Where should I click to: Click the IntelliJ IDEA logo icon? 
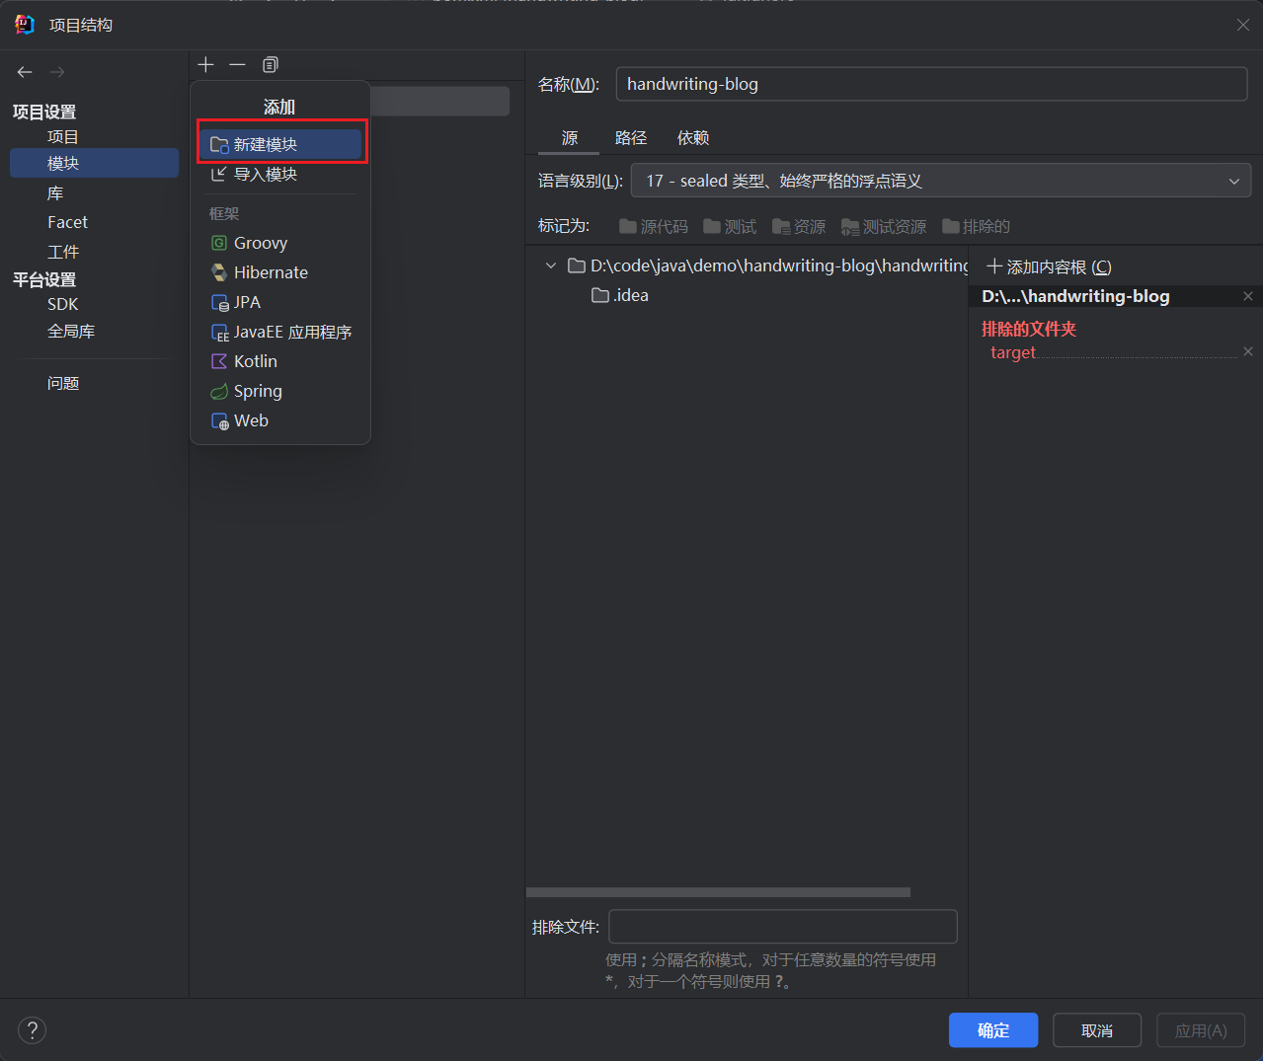[25, 25]
